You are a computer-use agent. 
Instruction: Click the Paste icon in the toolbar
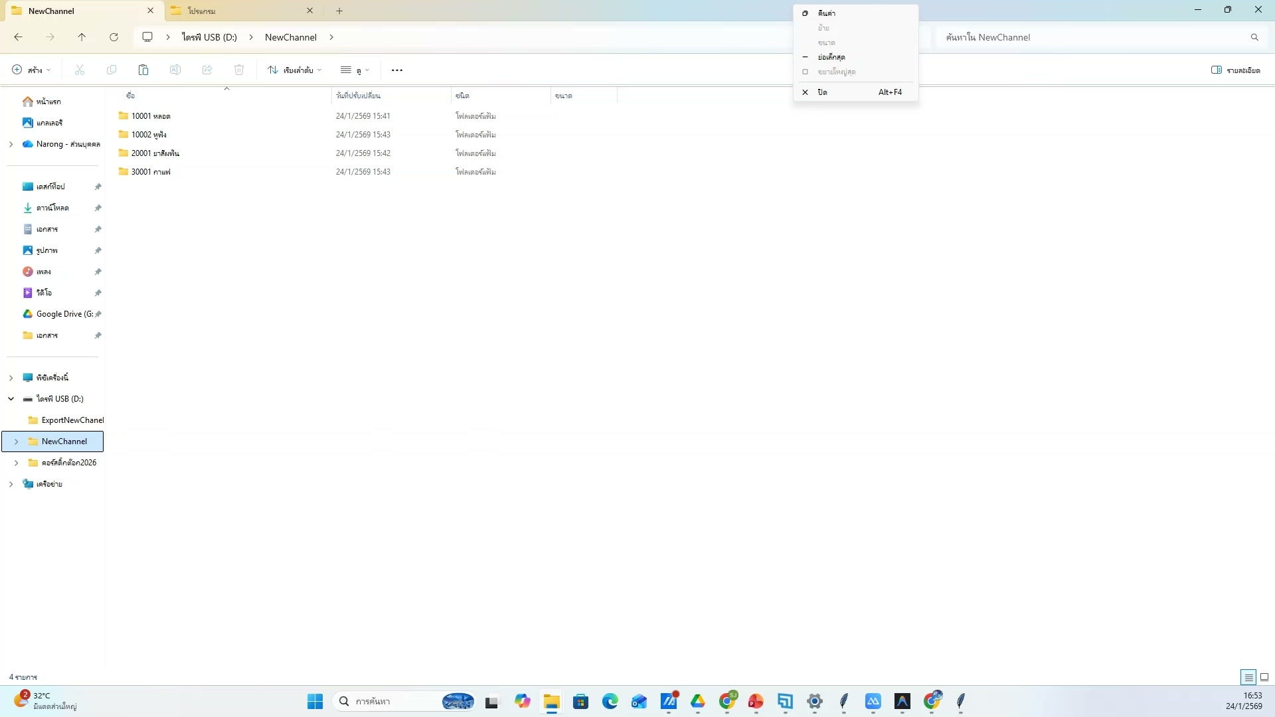click(143, 70)
